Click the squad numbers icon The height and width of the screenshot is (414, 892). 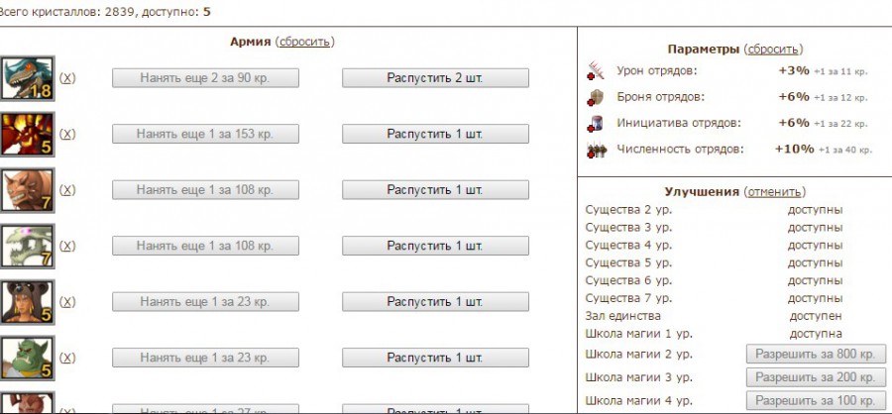pyautogui.click(x=597, y=151)
